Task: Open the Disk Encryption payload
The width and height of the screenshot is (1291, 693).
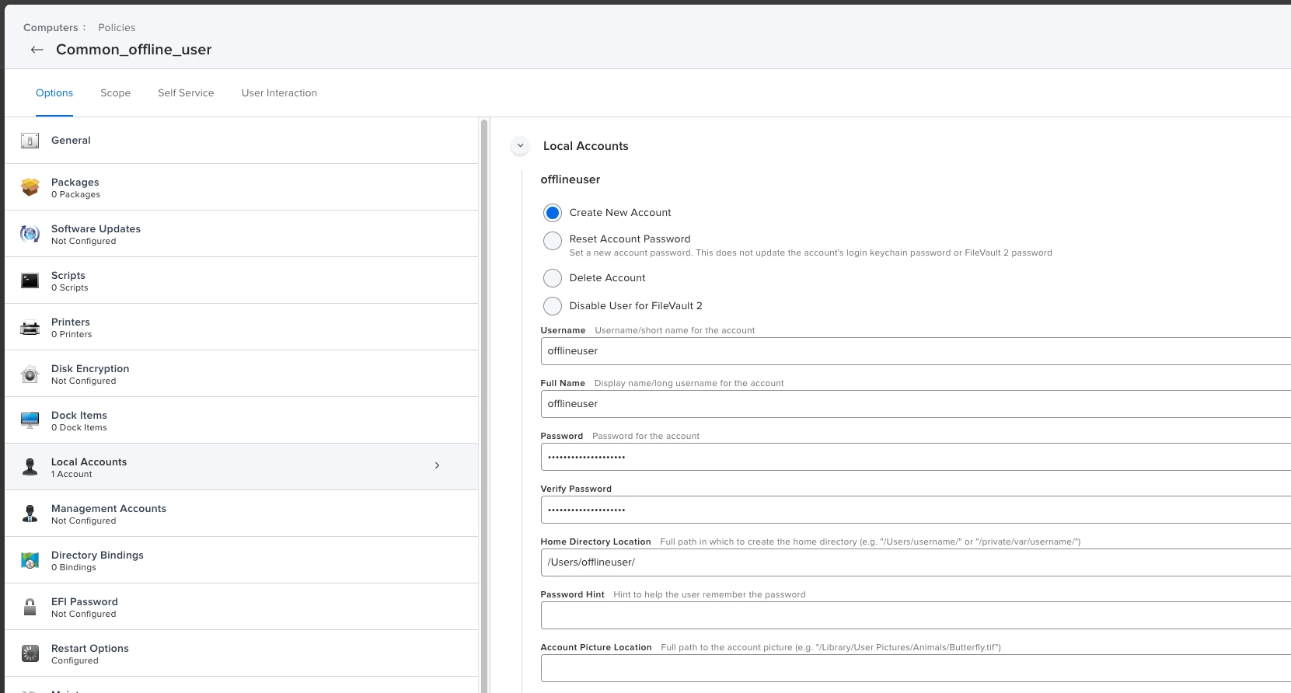Action: pyautogui.click(x=241, y=374)
